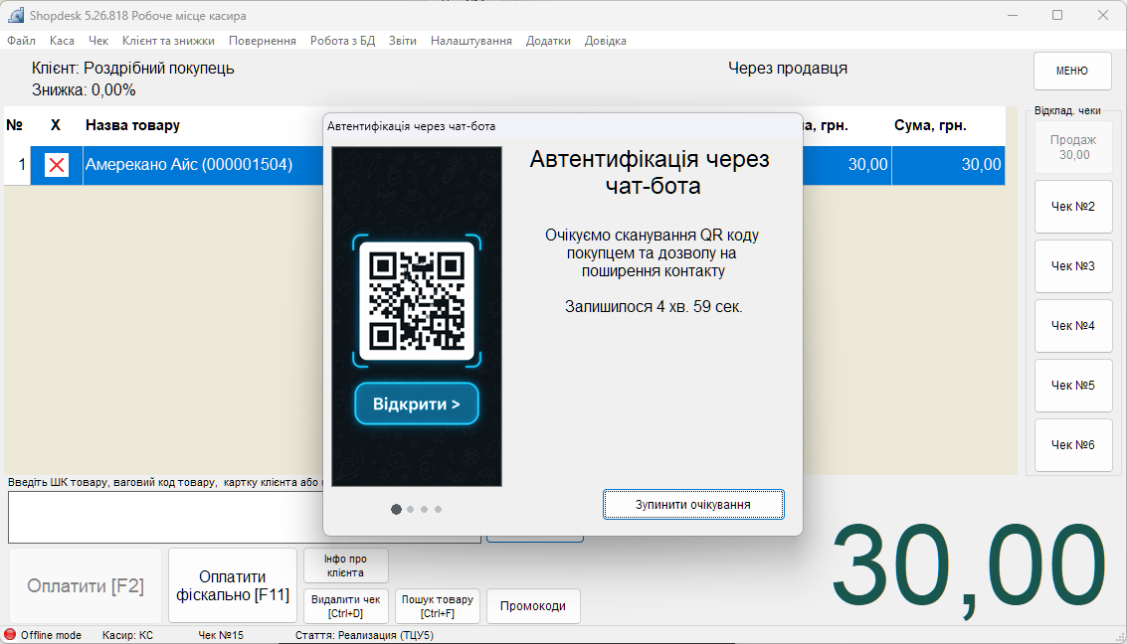This screenshot has height=644, width=1127.
Task: Click the sum cell 30,00 in row 1
Action: click(x=948, y=165)
